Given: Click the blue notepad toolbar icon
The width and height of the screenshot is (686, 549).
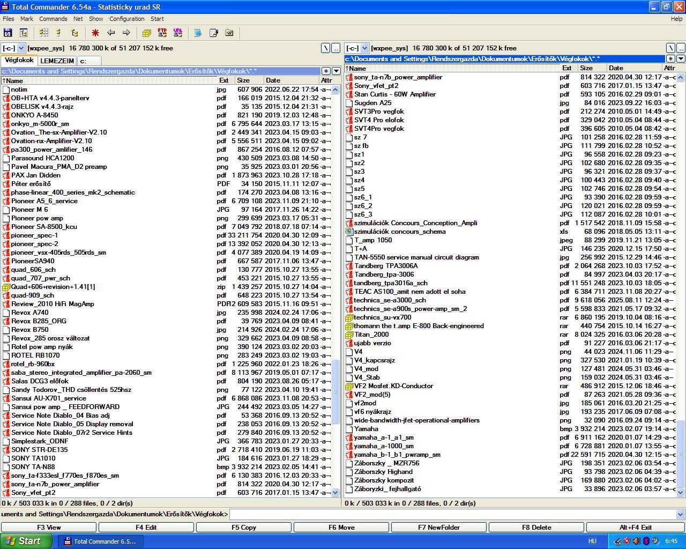Looking at the screenshot, I should pos(198,33).
